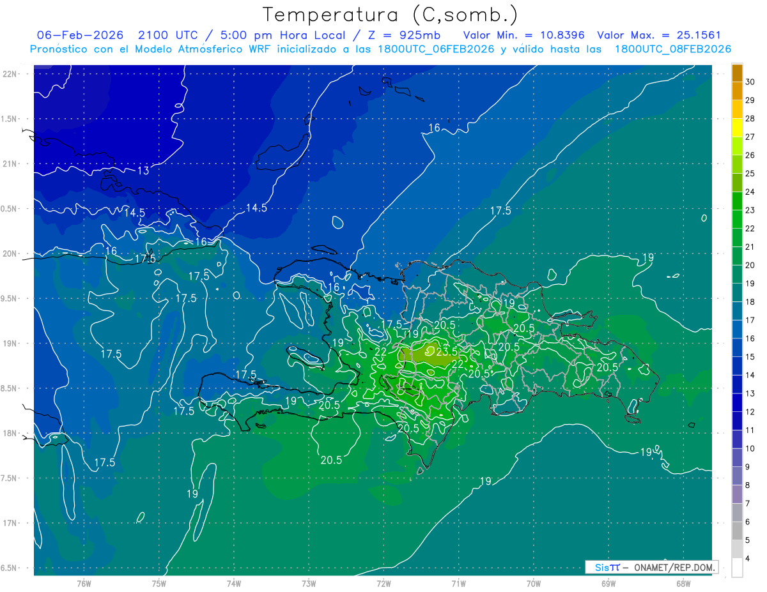Click the purple legend swatch between 7 and 8
767x592 pixels.
point(737,495)
